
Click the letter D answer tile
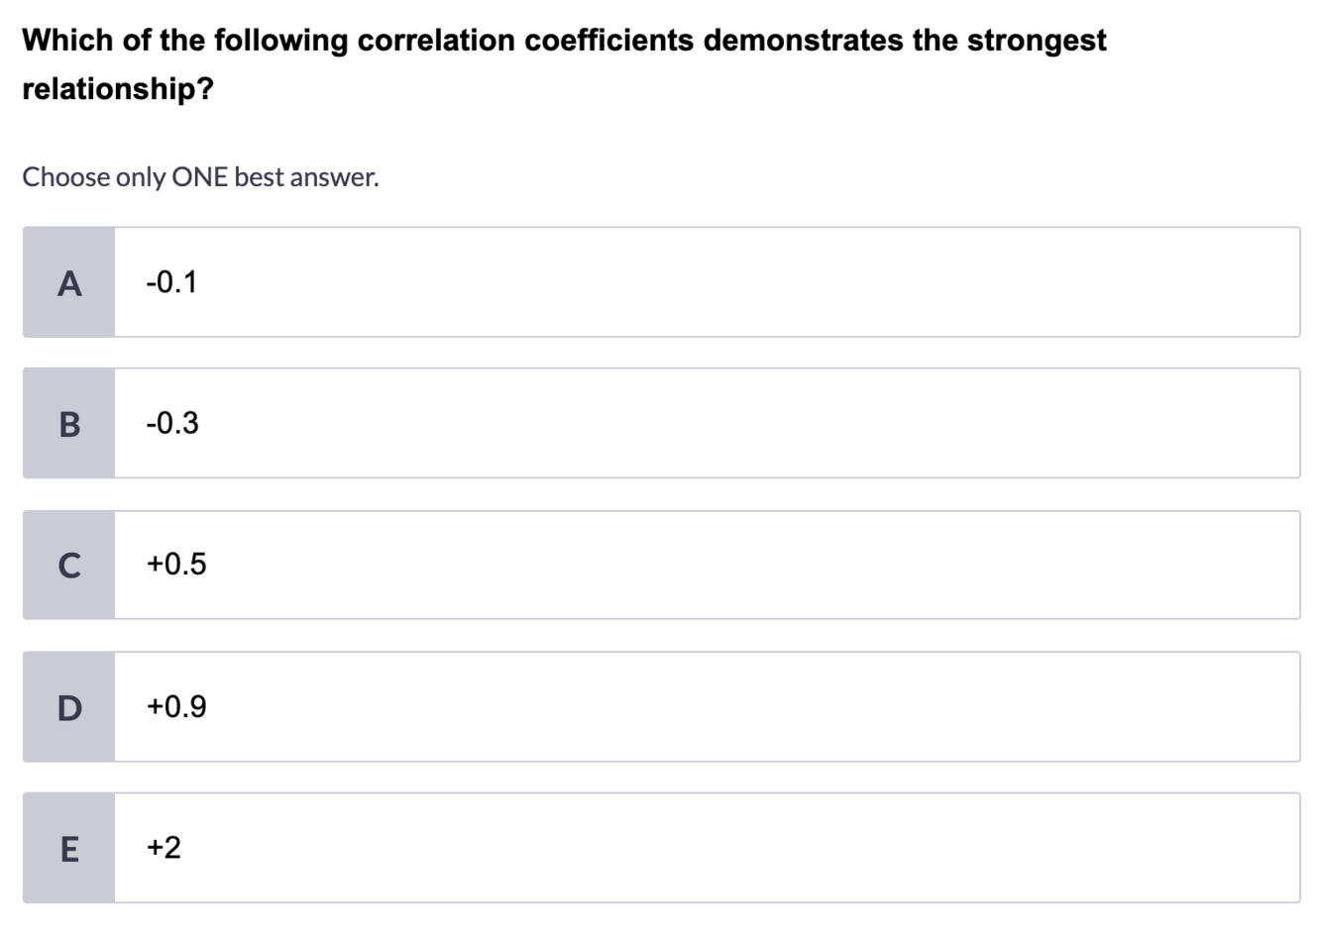[x=68, y=707]
